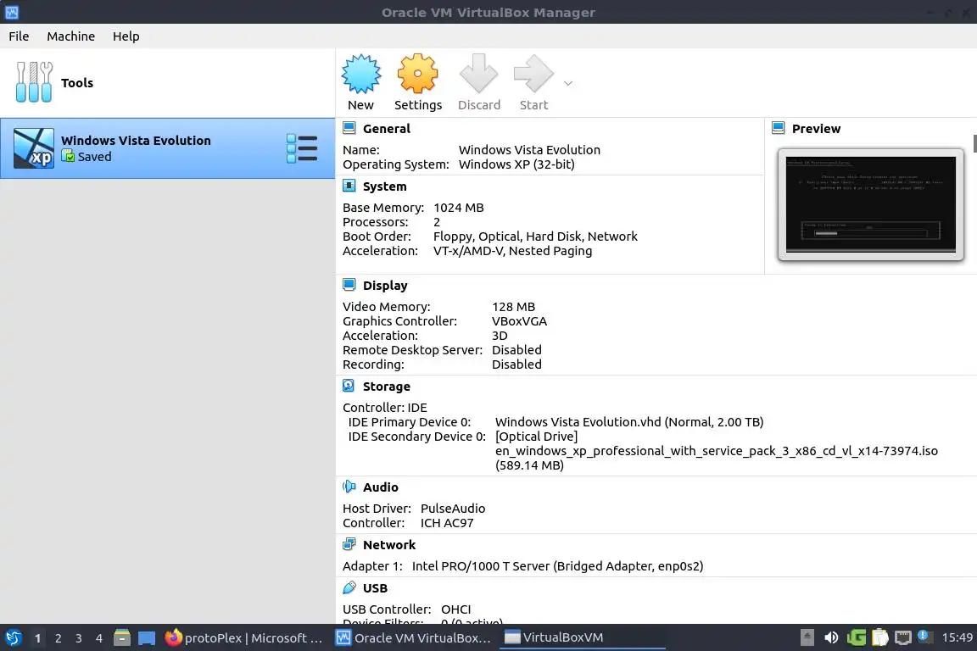This screenshot has height=651, width=977.
Task: Open the File menu
Action: coord(19,36)
